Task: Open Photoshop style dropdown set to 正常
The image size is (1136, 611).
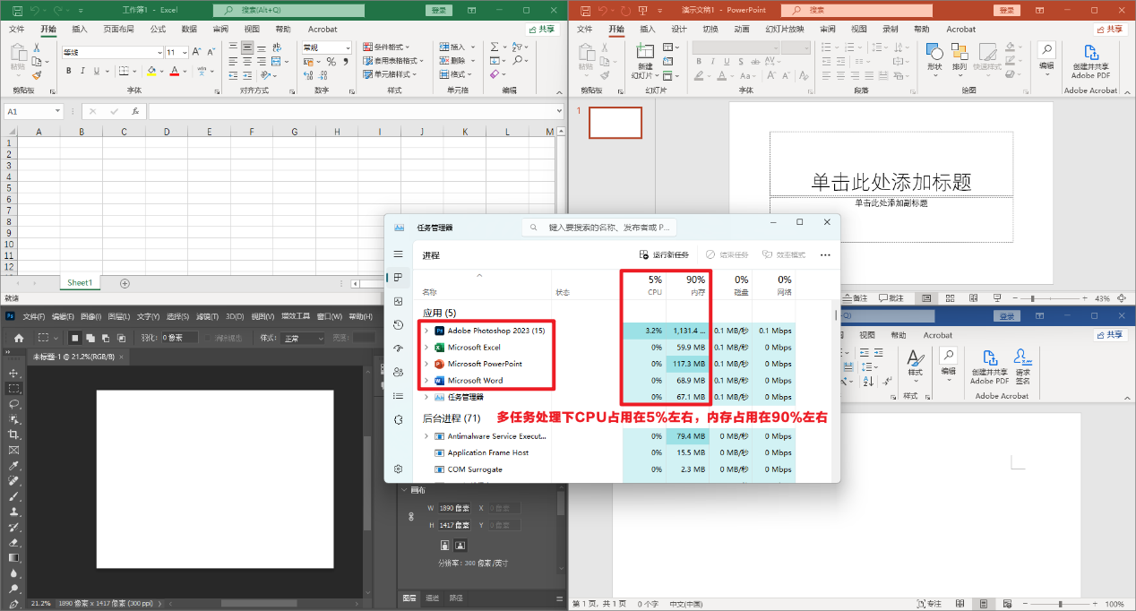Action: (303, 338)
